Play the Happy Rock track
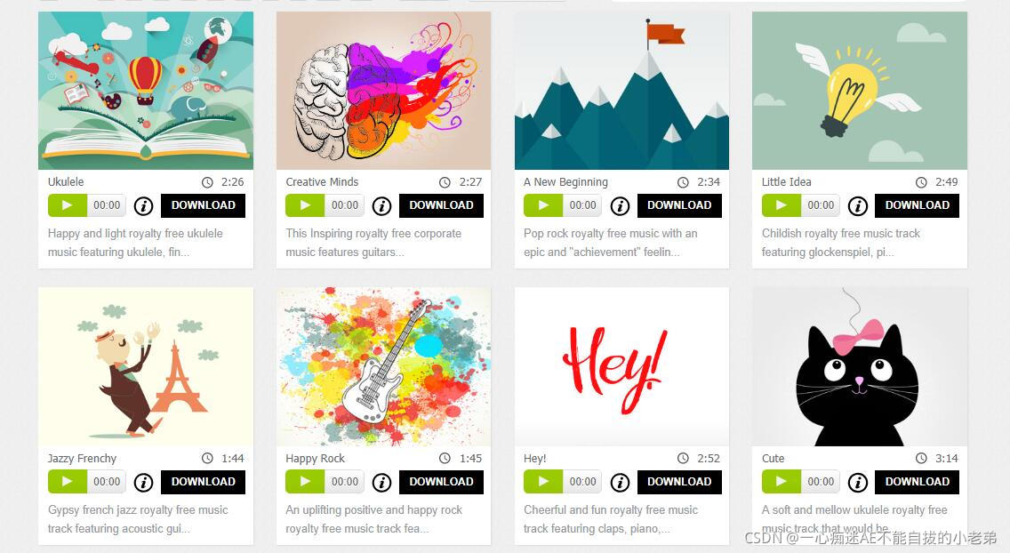Image resolution: width=1010 pixels, height=553 pixels. point(305,482)
